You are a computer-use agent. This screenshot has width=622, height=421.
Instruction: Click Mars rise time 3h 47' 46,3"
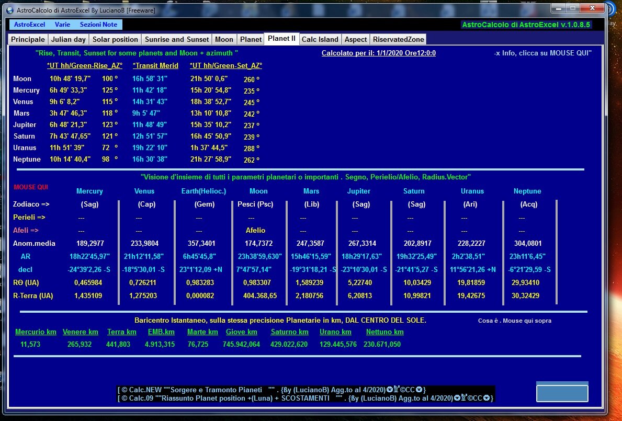click(x=68, y=113)
